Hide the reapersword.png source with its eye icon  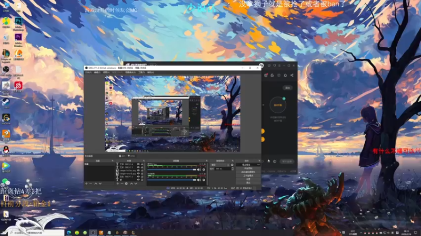(138, 174)
